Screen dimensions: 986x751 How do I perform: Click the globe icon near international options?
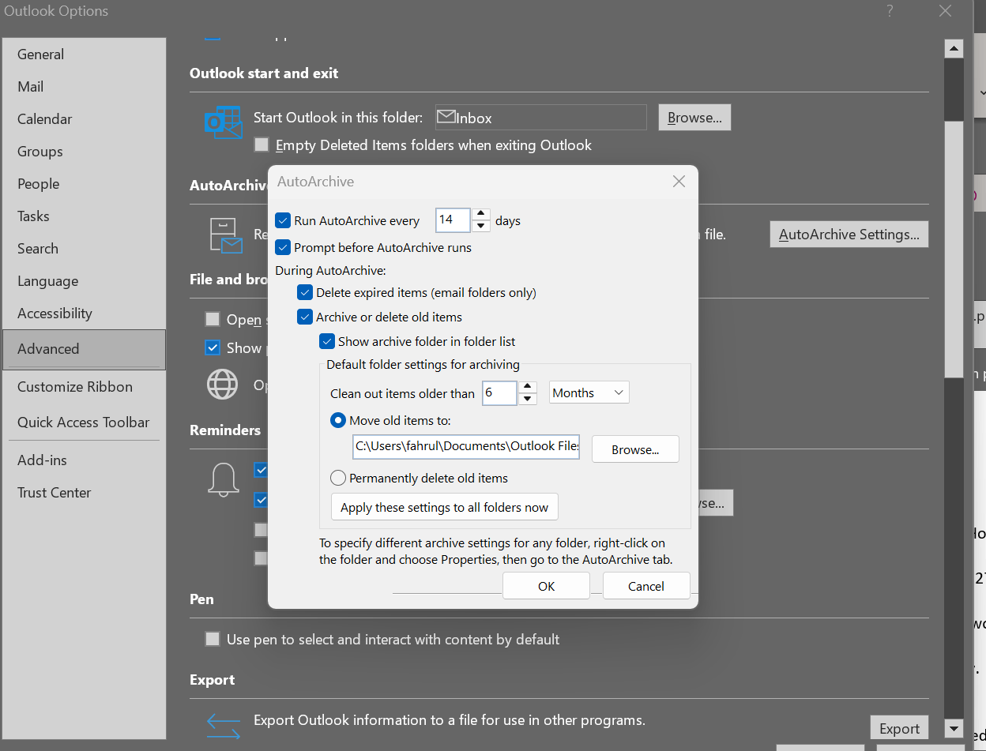[x=222, y=385]
